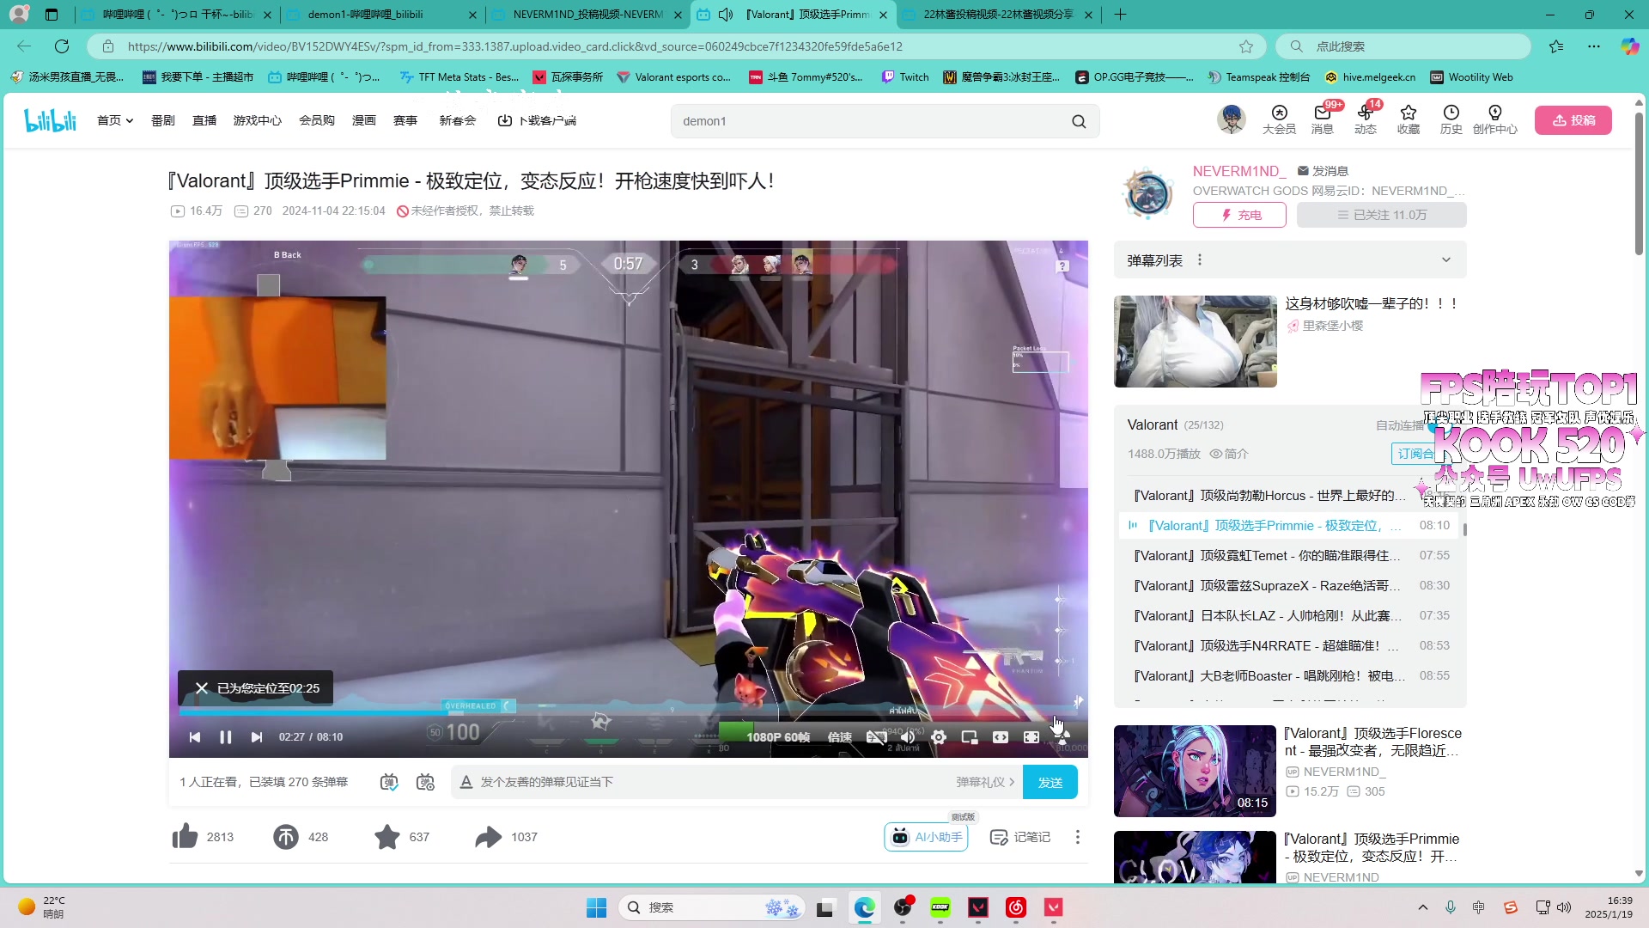The image size is (1649, 928).
Task: Refresh the browser page
Action: point(62,46)
